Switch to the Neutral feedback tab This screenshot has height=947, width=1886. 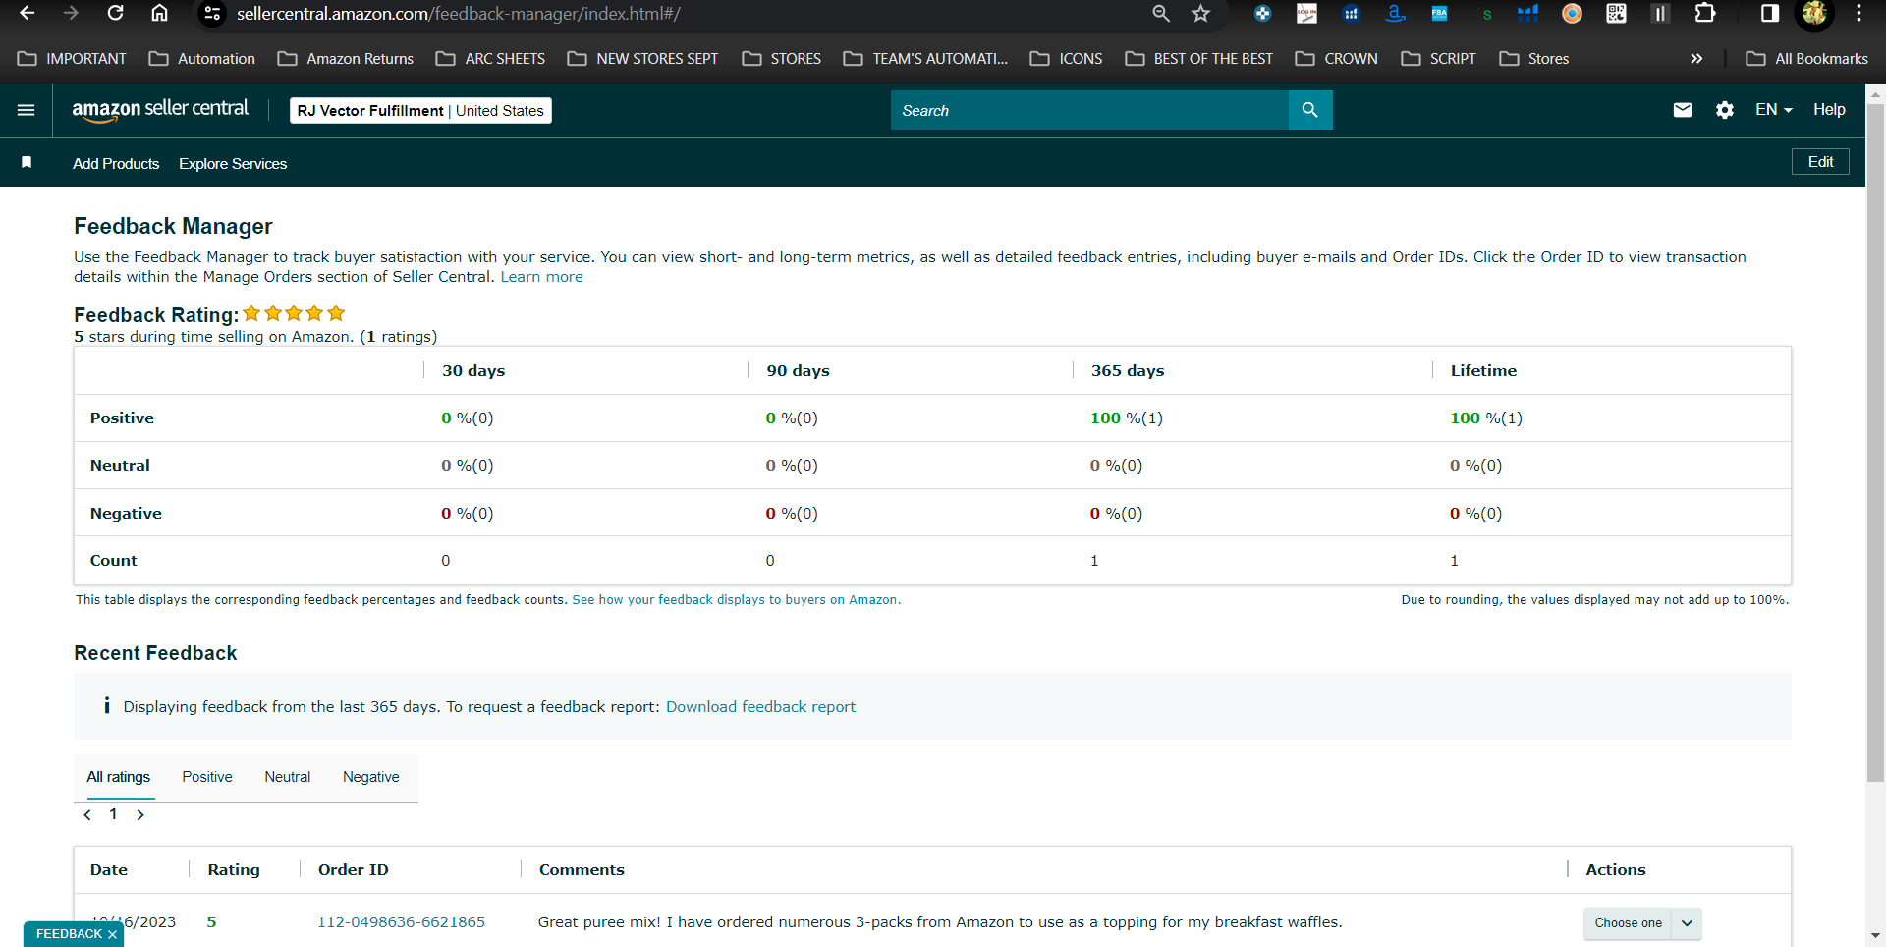coord(287,777)
